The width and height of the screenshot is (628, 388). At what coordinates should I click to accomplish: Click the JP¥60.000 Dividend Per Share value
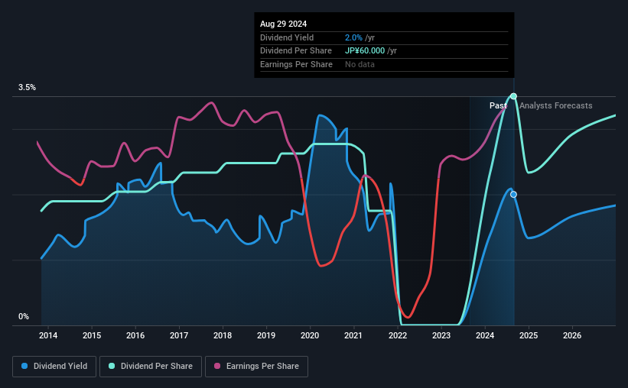coord(365,51)
